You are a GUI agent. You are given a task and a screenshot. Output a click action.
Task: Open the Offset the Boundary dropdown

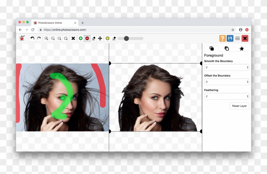tap(226, 82)
